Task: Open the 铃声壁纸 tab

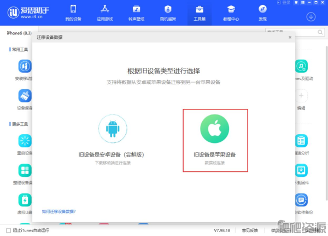Action: 136,13
